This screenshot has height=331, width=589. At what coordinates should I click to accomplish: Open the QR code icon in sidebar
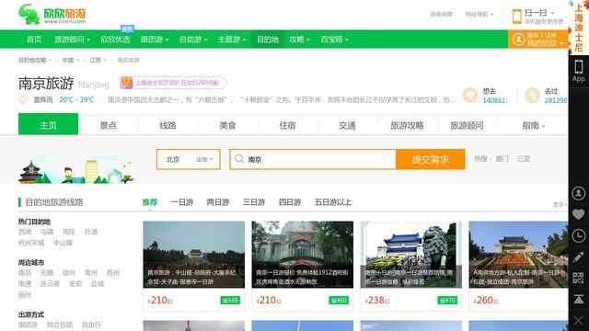pyautogui.click(x=579, y=278)
